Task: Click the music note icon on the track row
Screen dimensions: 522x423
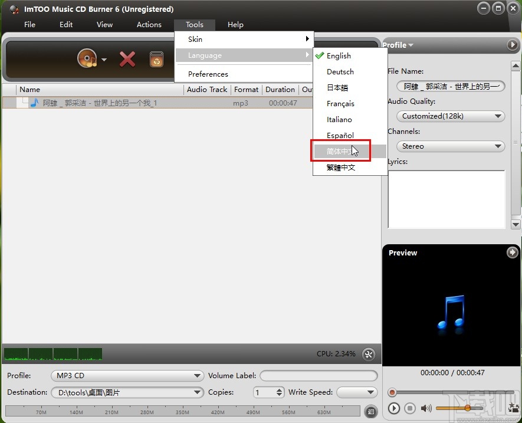Action: 35,103
